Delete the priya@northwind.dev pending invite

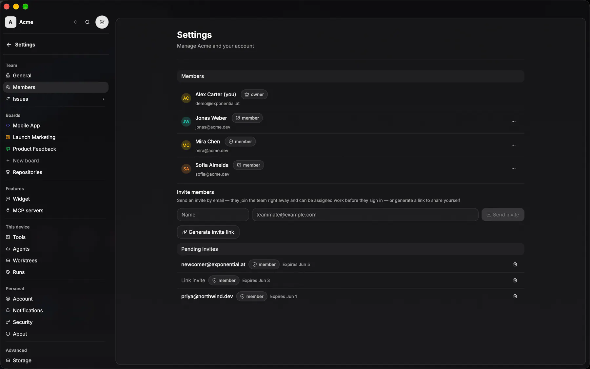coord(515,296)
